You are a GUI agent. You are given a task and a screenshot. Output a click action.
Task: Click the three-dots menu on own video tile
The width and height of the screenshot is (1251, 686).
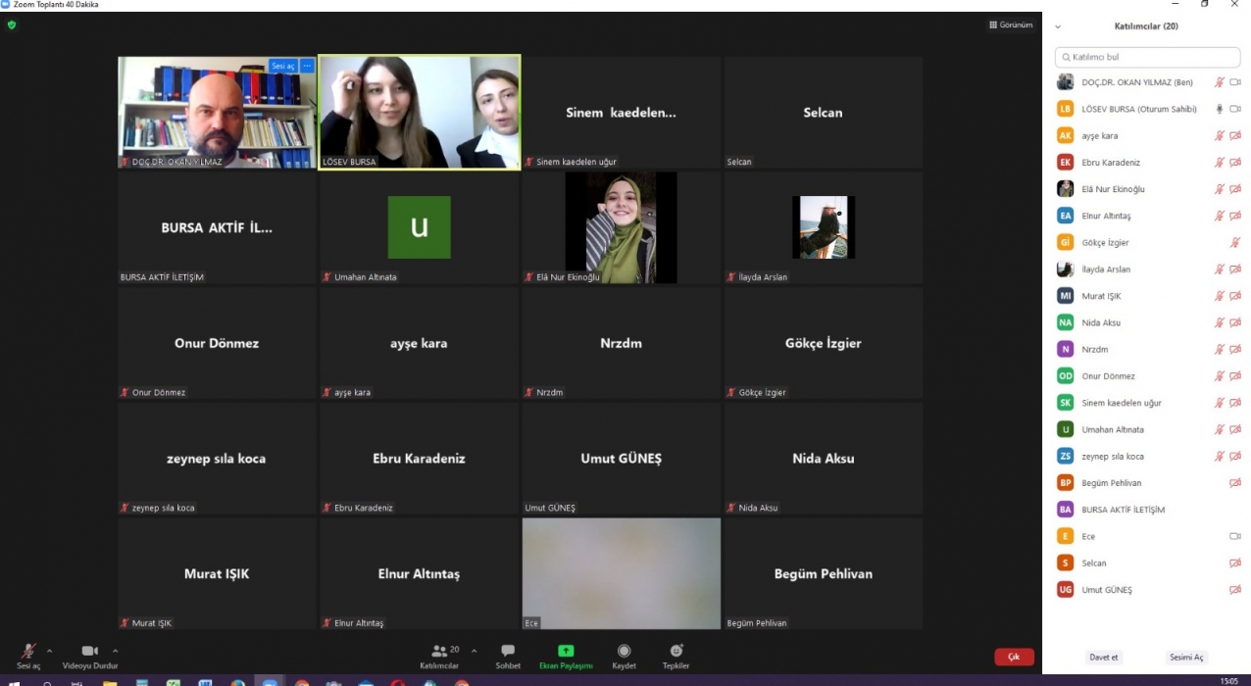pyautogui.click(x=307, y=66)
